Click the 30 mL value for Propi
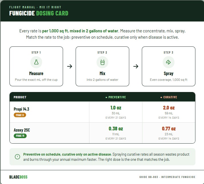Viewport: 204px width, 184px height. coord(116,113)
